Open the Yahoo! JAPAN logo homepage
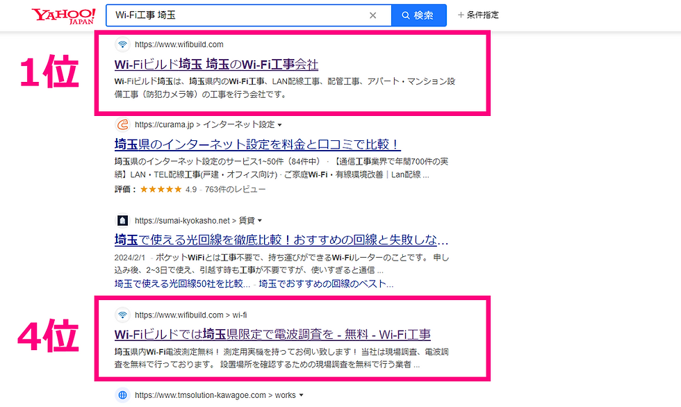This screenshot has height=407, width=681. click(x=63, y=15)
